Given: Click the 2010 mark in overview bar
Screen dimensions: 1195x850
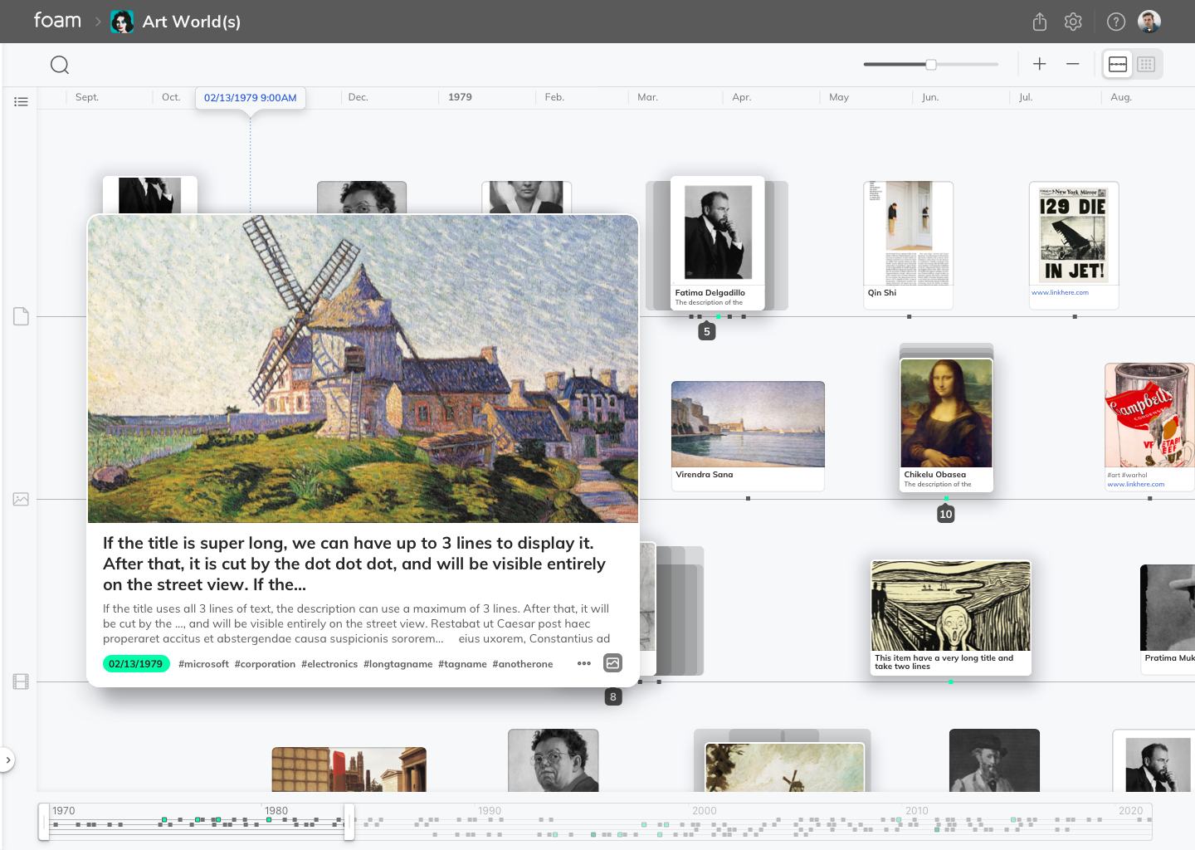Looking at the screenshot, I should pos(917,811).
